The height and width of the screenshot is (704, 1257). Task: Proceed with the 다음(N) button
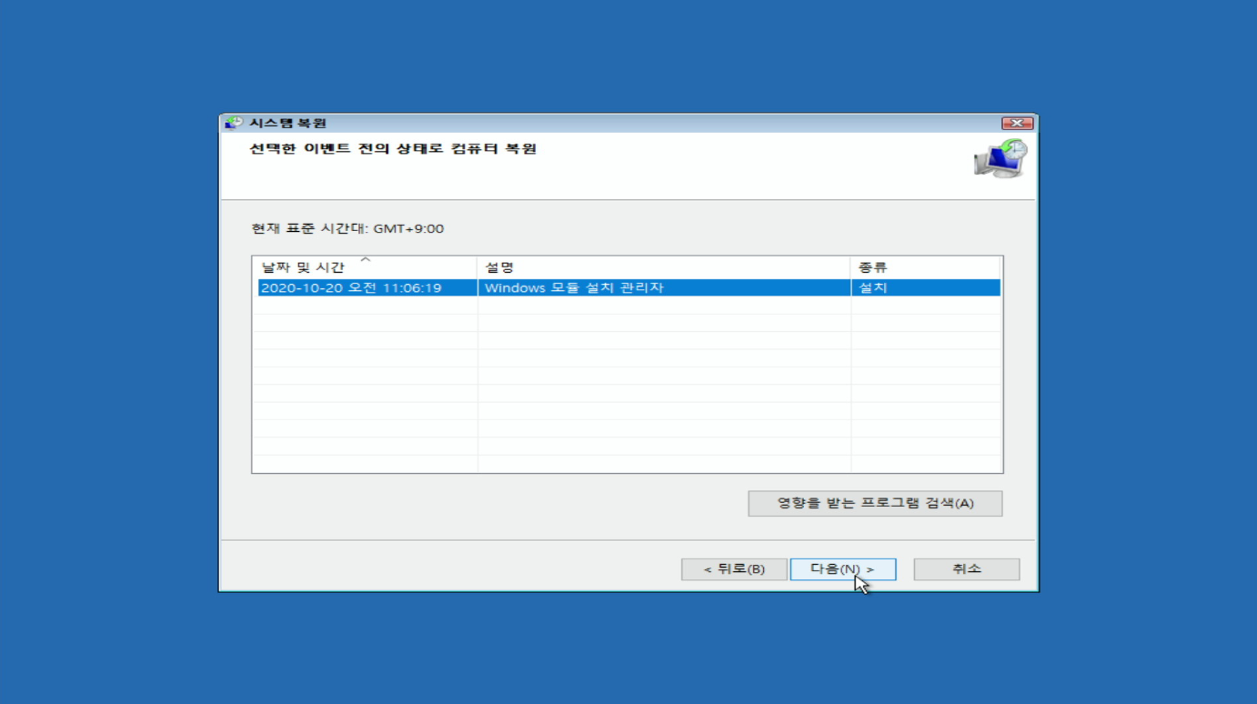coord(843,569)
